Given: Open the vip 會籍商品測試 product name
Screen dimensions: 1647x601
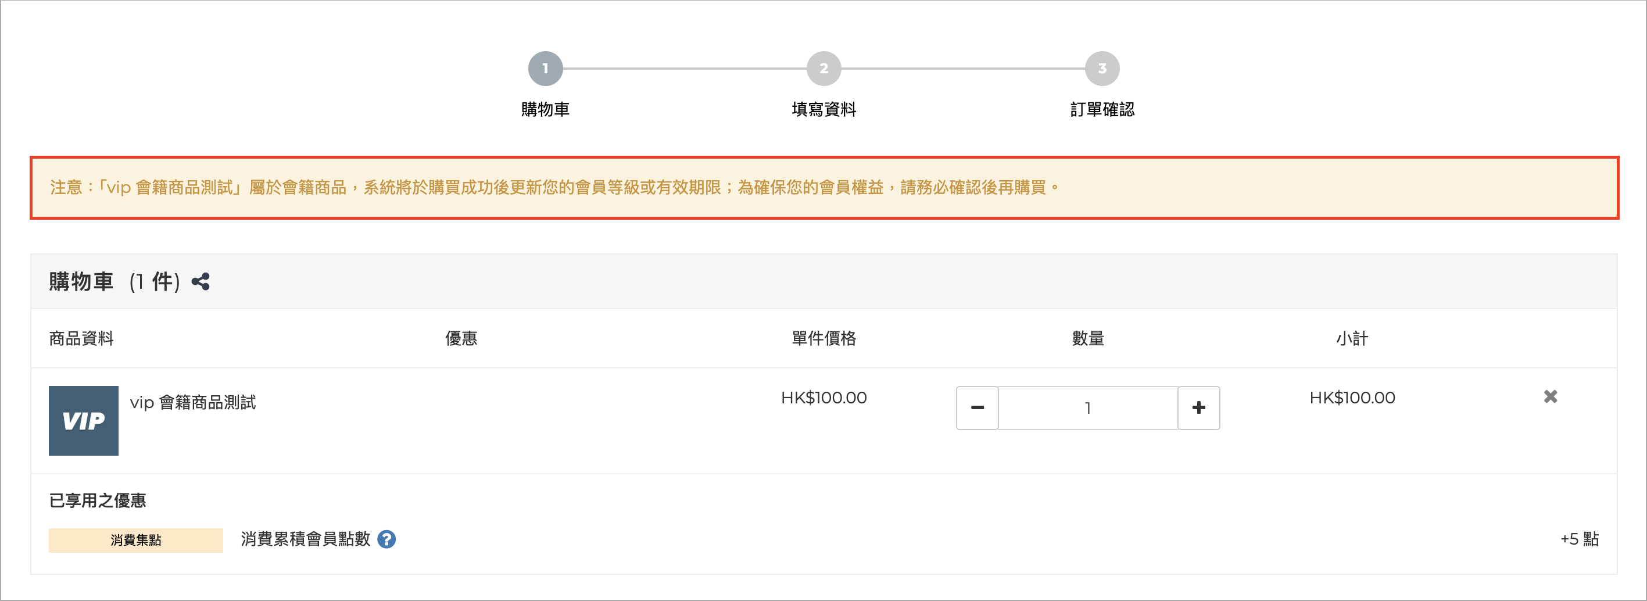Looking at the screenshot, I should coord(192,402).
